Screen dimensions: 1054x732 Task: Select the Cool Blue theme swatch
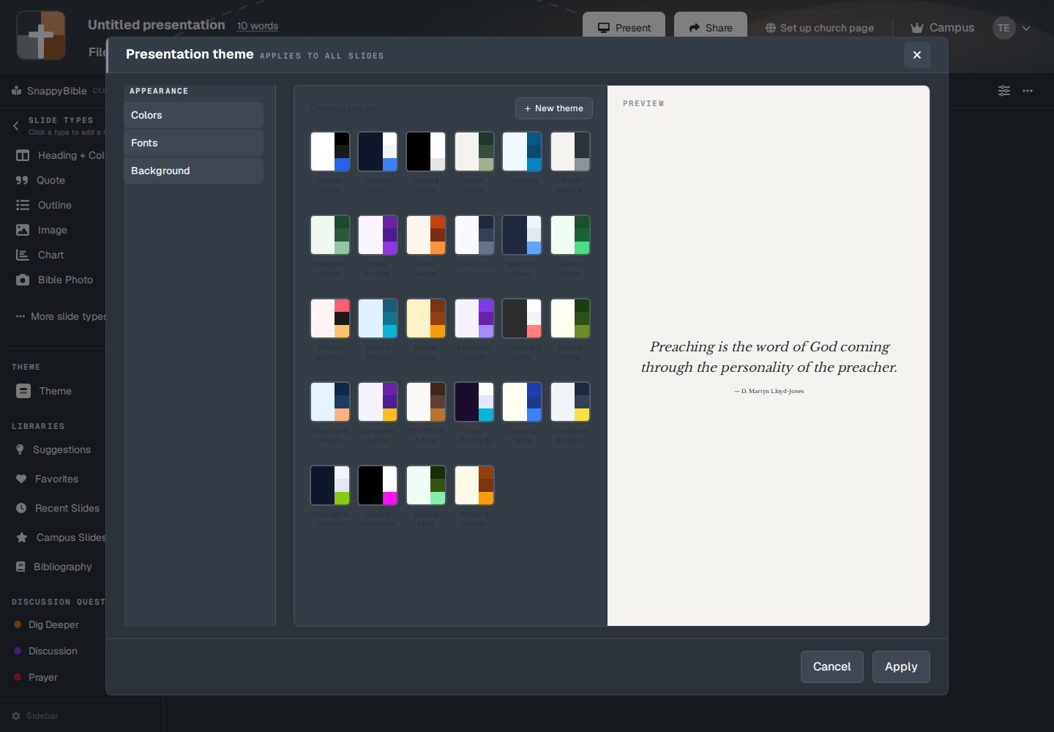pos(522,152)
